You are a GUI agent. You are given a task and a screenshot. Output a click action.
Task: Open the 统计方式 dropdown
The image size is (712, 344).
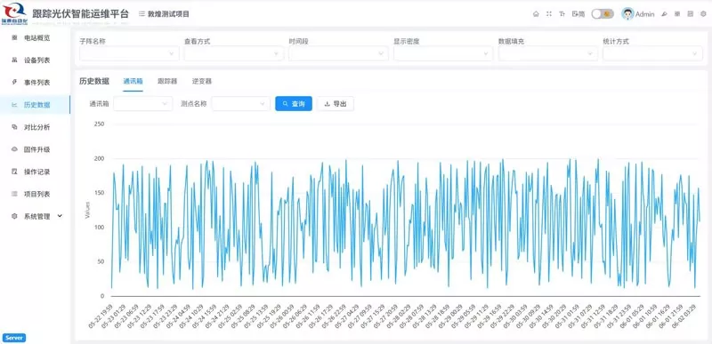pyautogui.click(x=652, y=53)
